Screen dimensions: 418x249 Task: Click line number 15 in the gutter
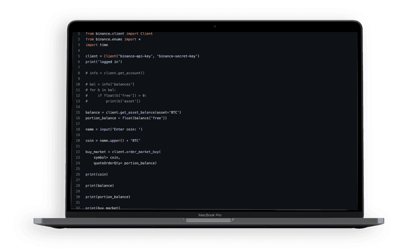tap(78, 113)
